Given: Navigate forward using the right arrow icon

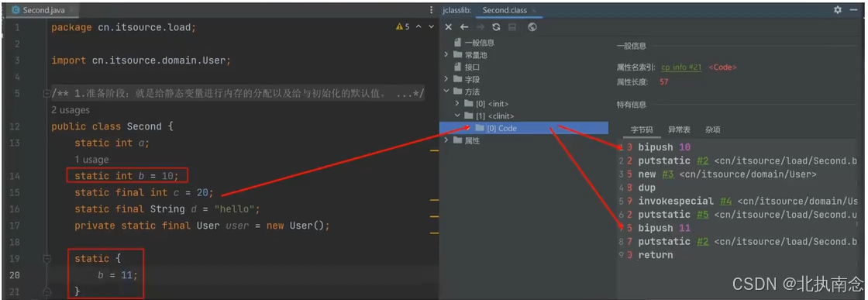Looking at the screenshot, I should click(480, 26).
